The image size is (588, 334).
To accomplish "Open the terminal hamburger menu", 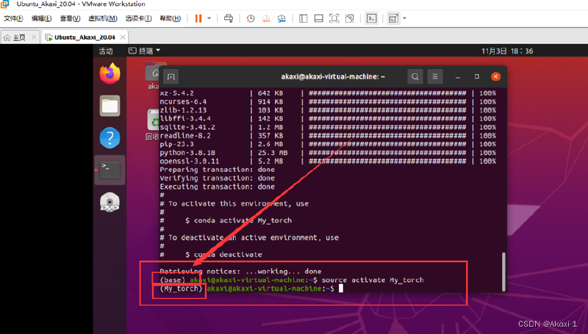I will coord(435,76).
